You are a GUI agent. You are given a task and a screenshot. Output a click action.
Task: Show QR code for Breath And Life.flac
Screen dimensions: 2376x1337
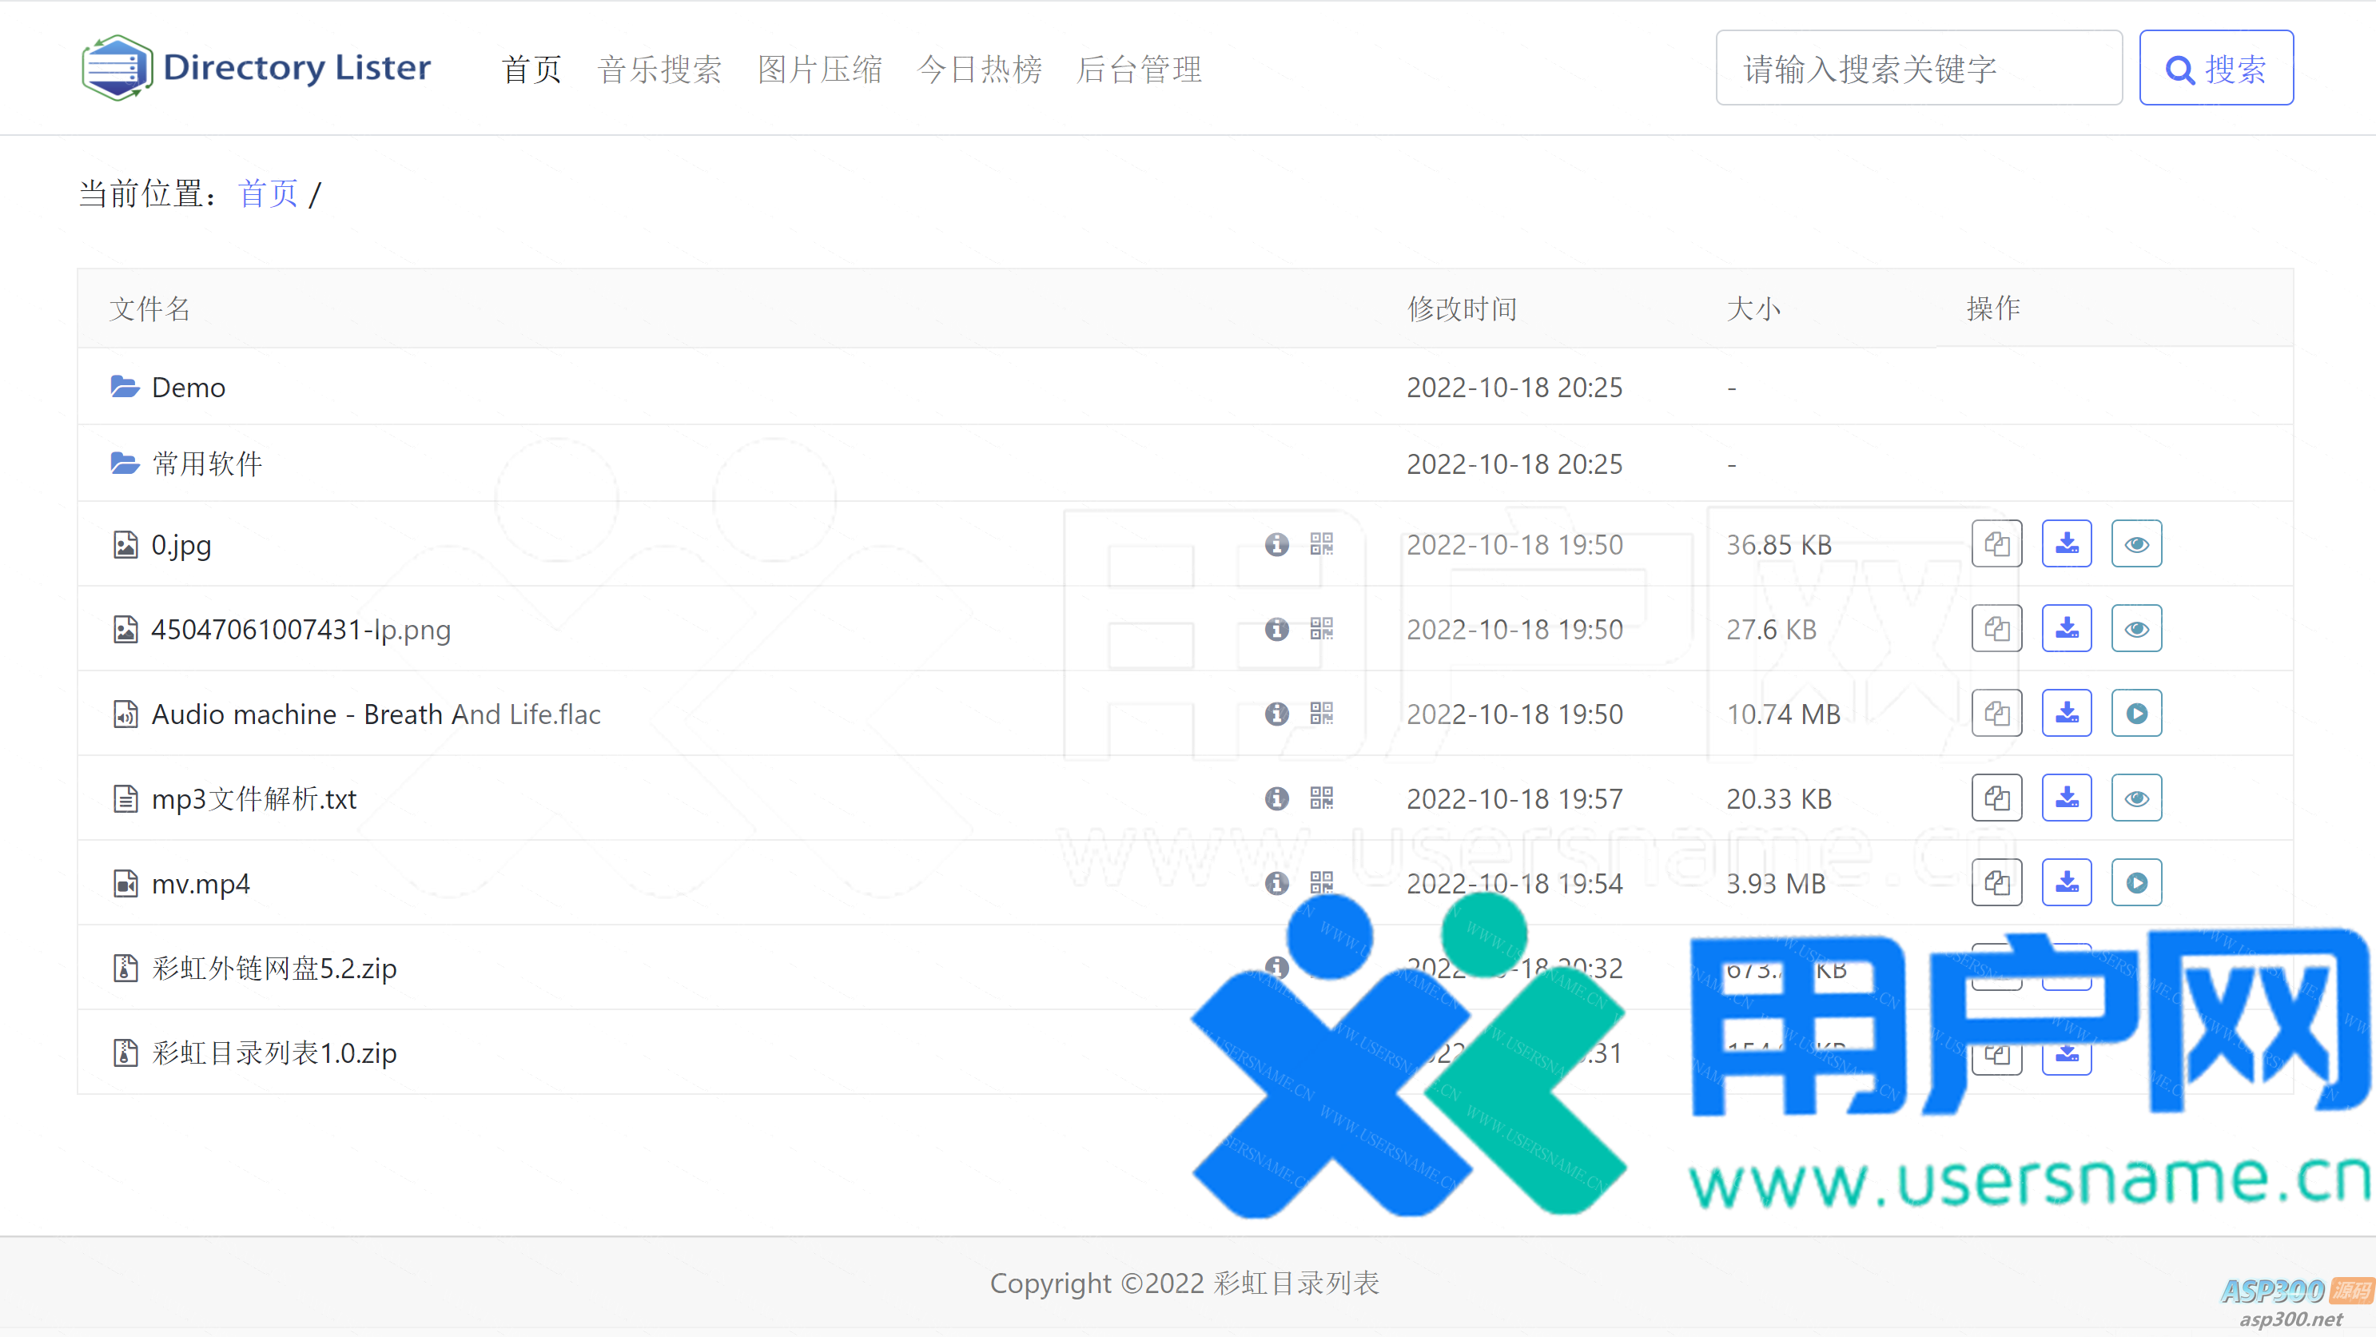click(1322, 714)
